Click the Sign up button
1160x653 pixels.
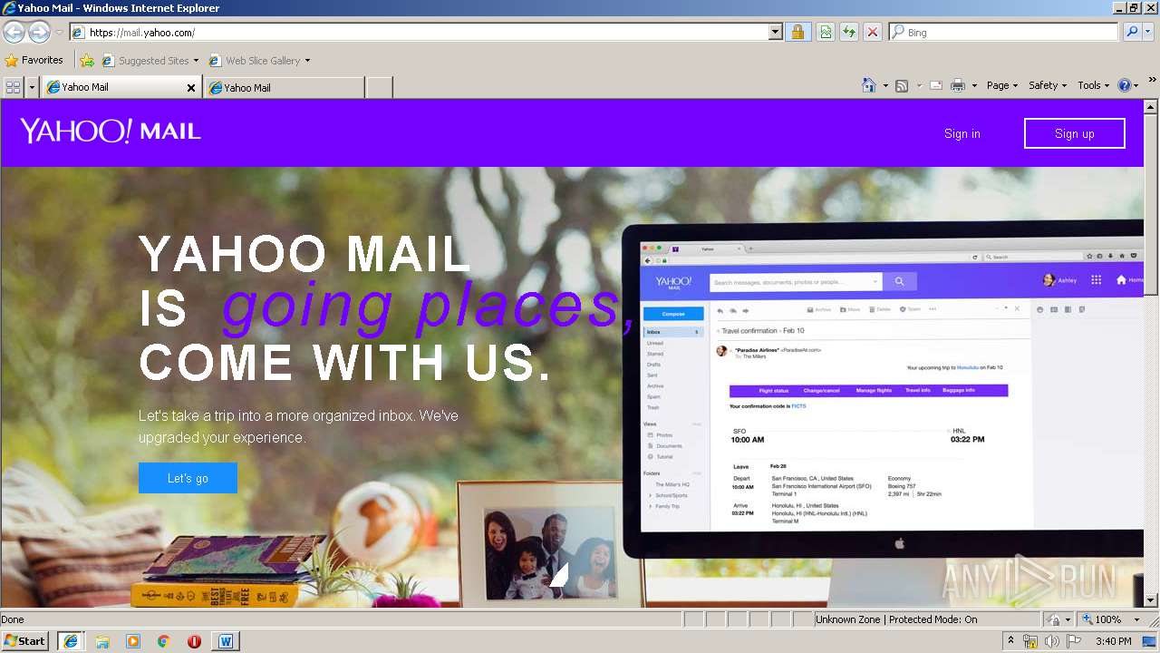1075,133
